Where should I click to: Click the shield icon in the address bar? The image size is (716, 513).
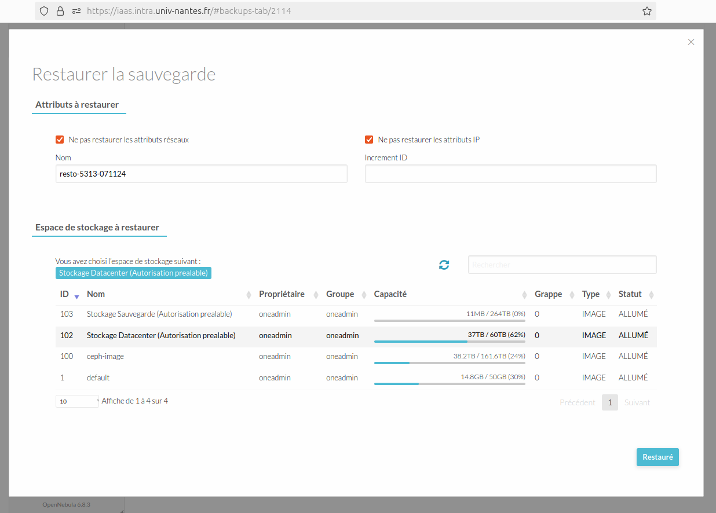tap(43, 10)
